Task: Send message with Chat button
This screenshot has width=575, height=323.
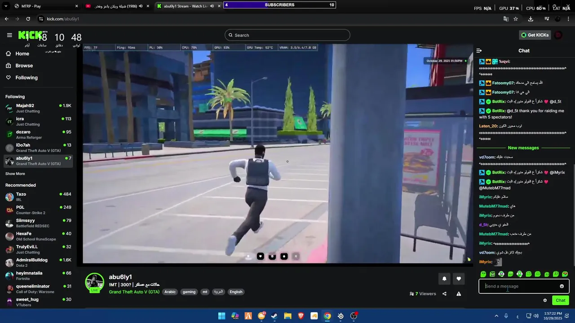Action: (561, 301)
